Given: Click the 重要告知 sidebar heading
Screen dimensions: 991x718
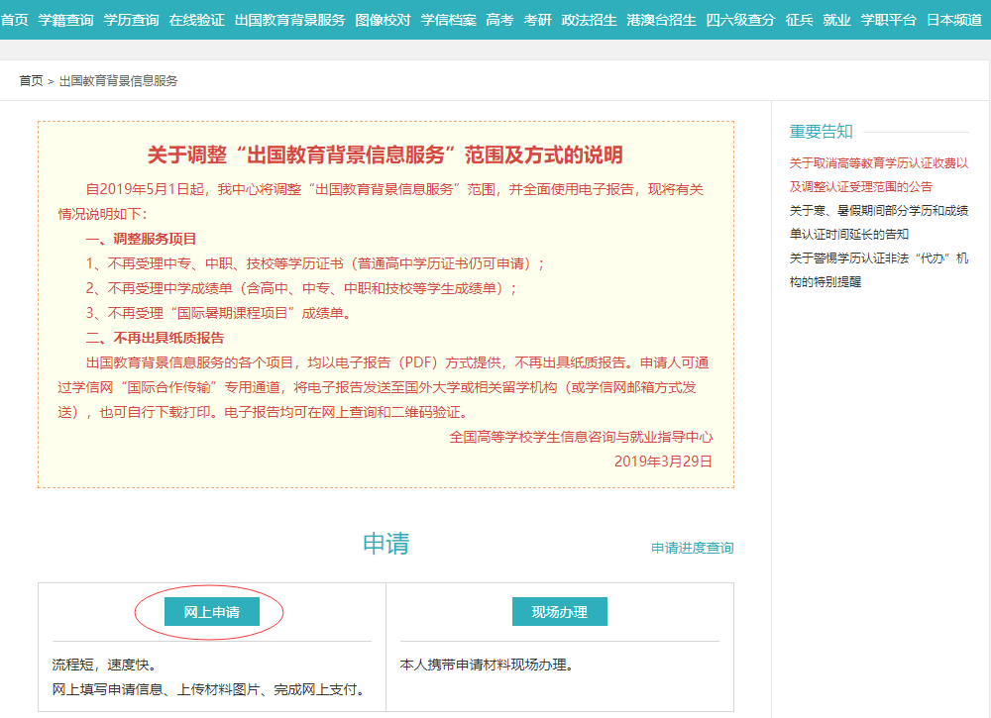Looking at the screenshot, I should coord(821,132).
